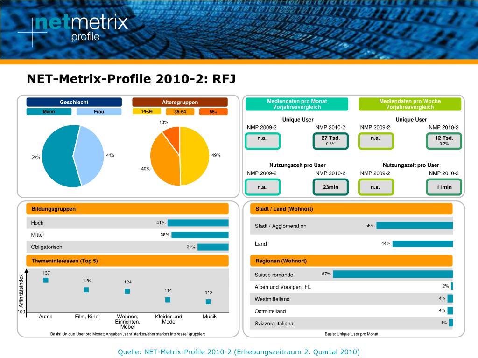Click the Mann slice of gender pie
The image size is (478, 358).
[x=58, y=157]
